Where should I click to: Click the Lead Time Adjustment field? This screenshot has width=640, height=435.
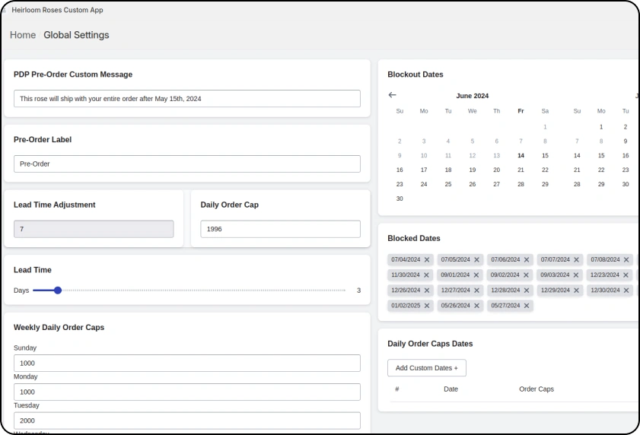tap(94, 230)
